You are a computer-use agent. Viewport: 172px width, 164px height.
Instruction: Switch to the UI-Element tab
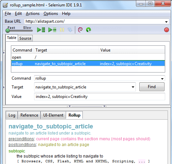[53, 115]
